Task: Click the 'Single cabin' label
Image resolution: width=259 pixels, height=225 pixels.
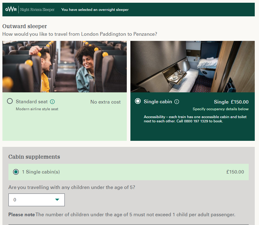Action: pyautogui.click(x=158, y=101)
